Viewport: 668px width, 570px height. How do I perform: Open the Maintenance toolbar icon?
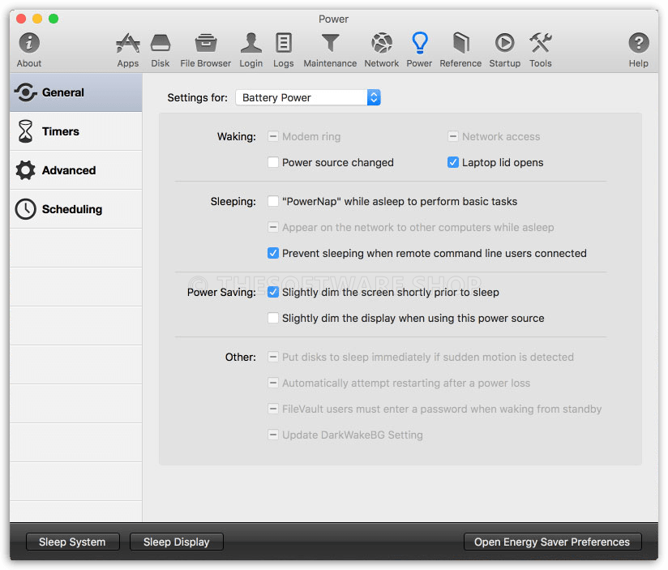[x=329, y=49]
